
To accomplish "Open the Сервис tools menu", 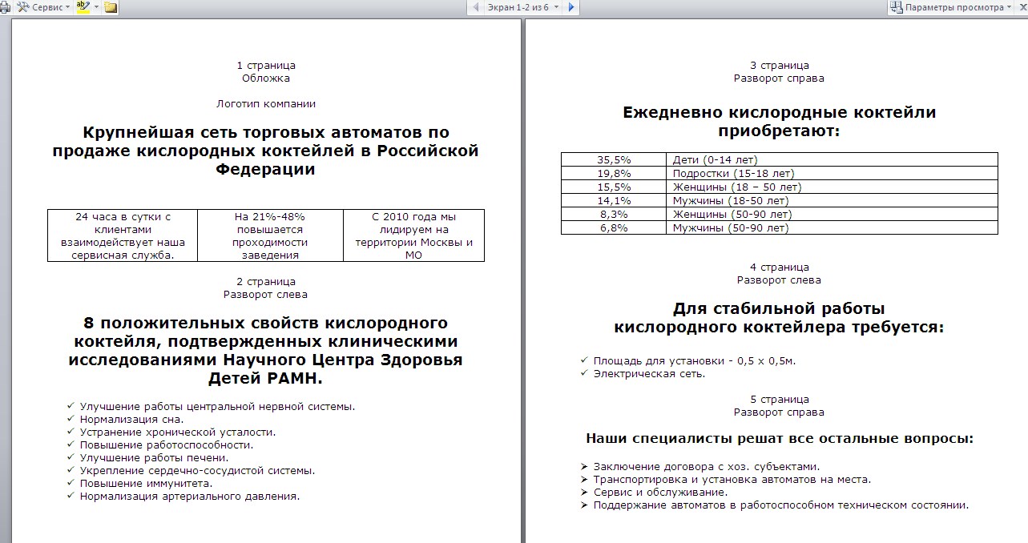I will (43, 6).
